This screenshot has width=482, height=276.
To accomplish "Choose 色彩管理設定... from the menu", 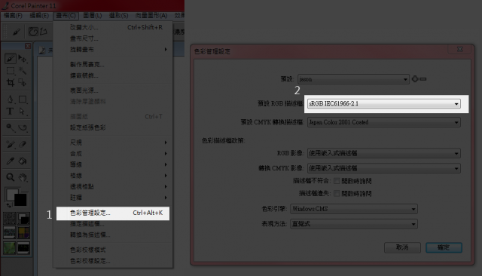I will click(x=113, y=213).
